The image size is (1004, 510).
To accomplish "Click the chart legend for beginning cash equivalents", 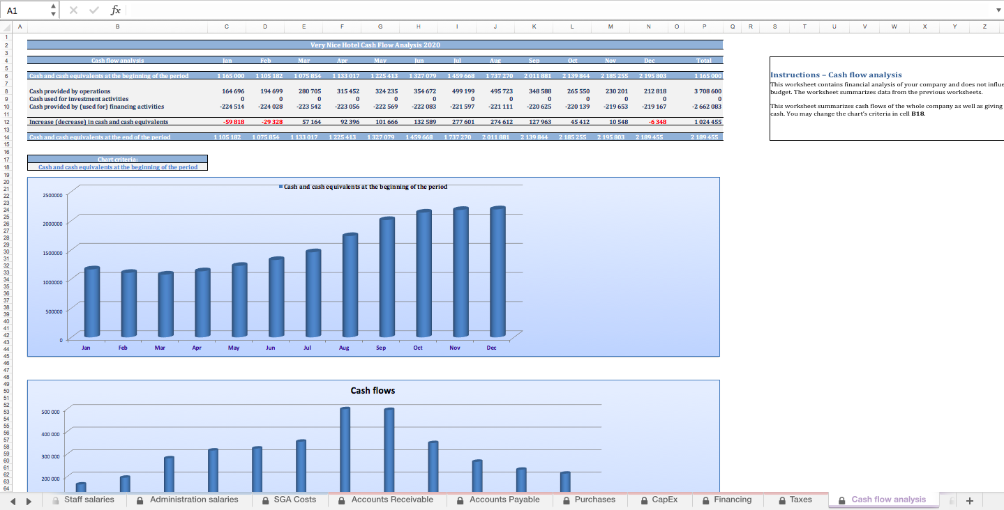I will pos(364,186).
